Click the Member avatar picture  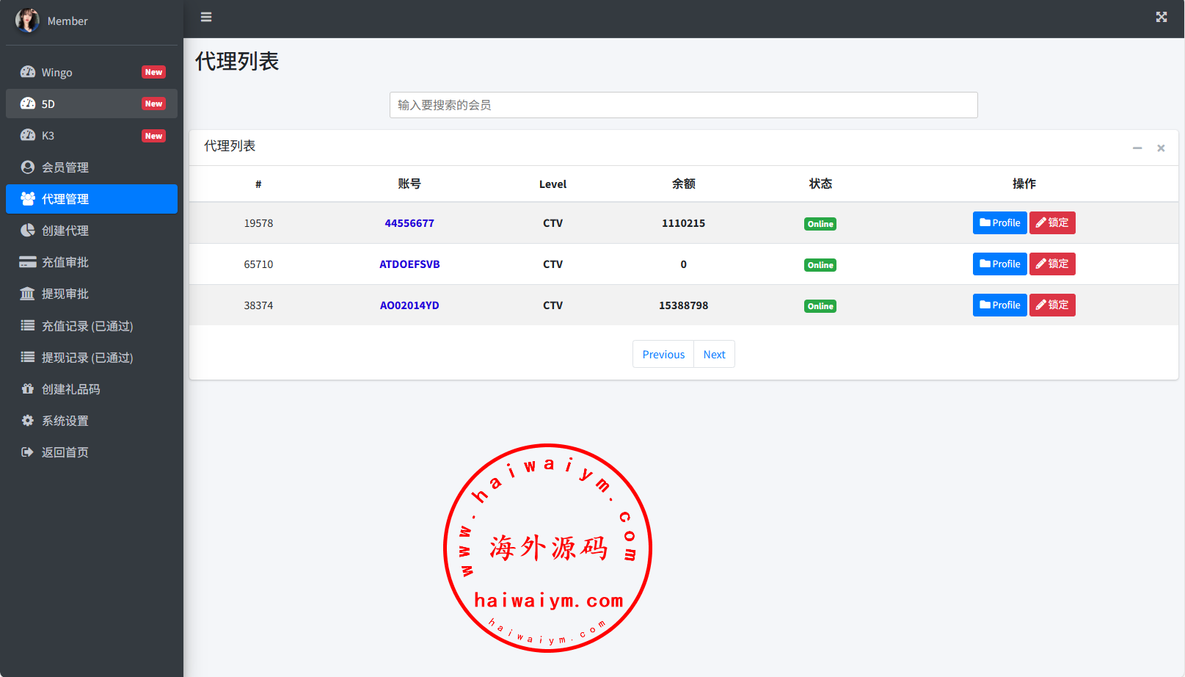point(27,21)
